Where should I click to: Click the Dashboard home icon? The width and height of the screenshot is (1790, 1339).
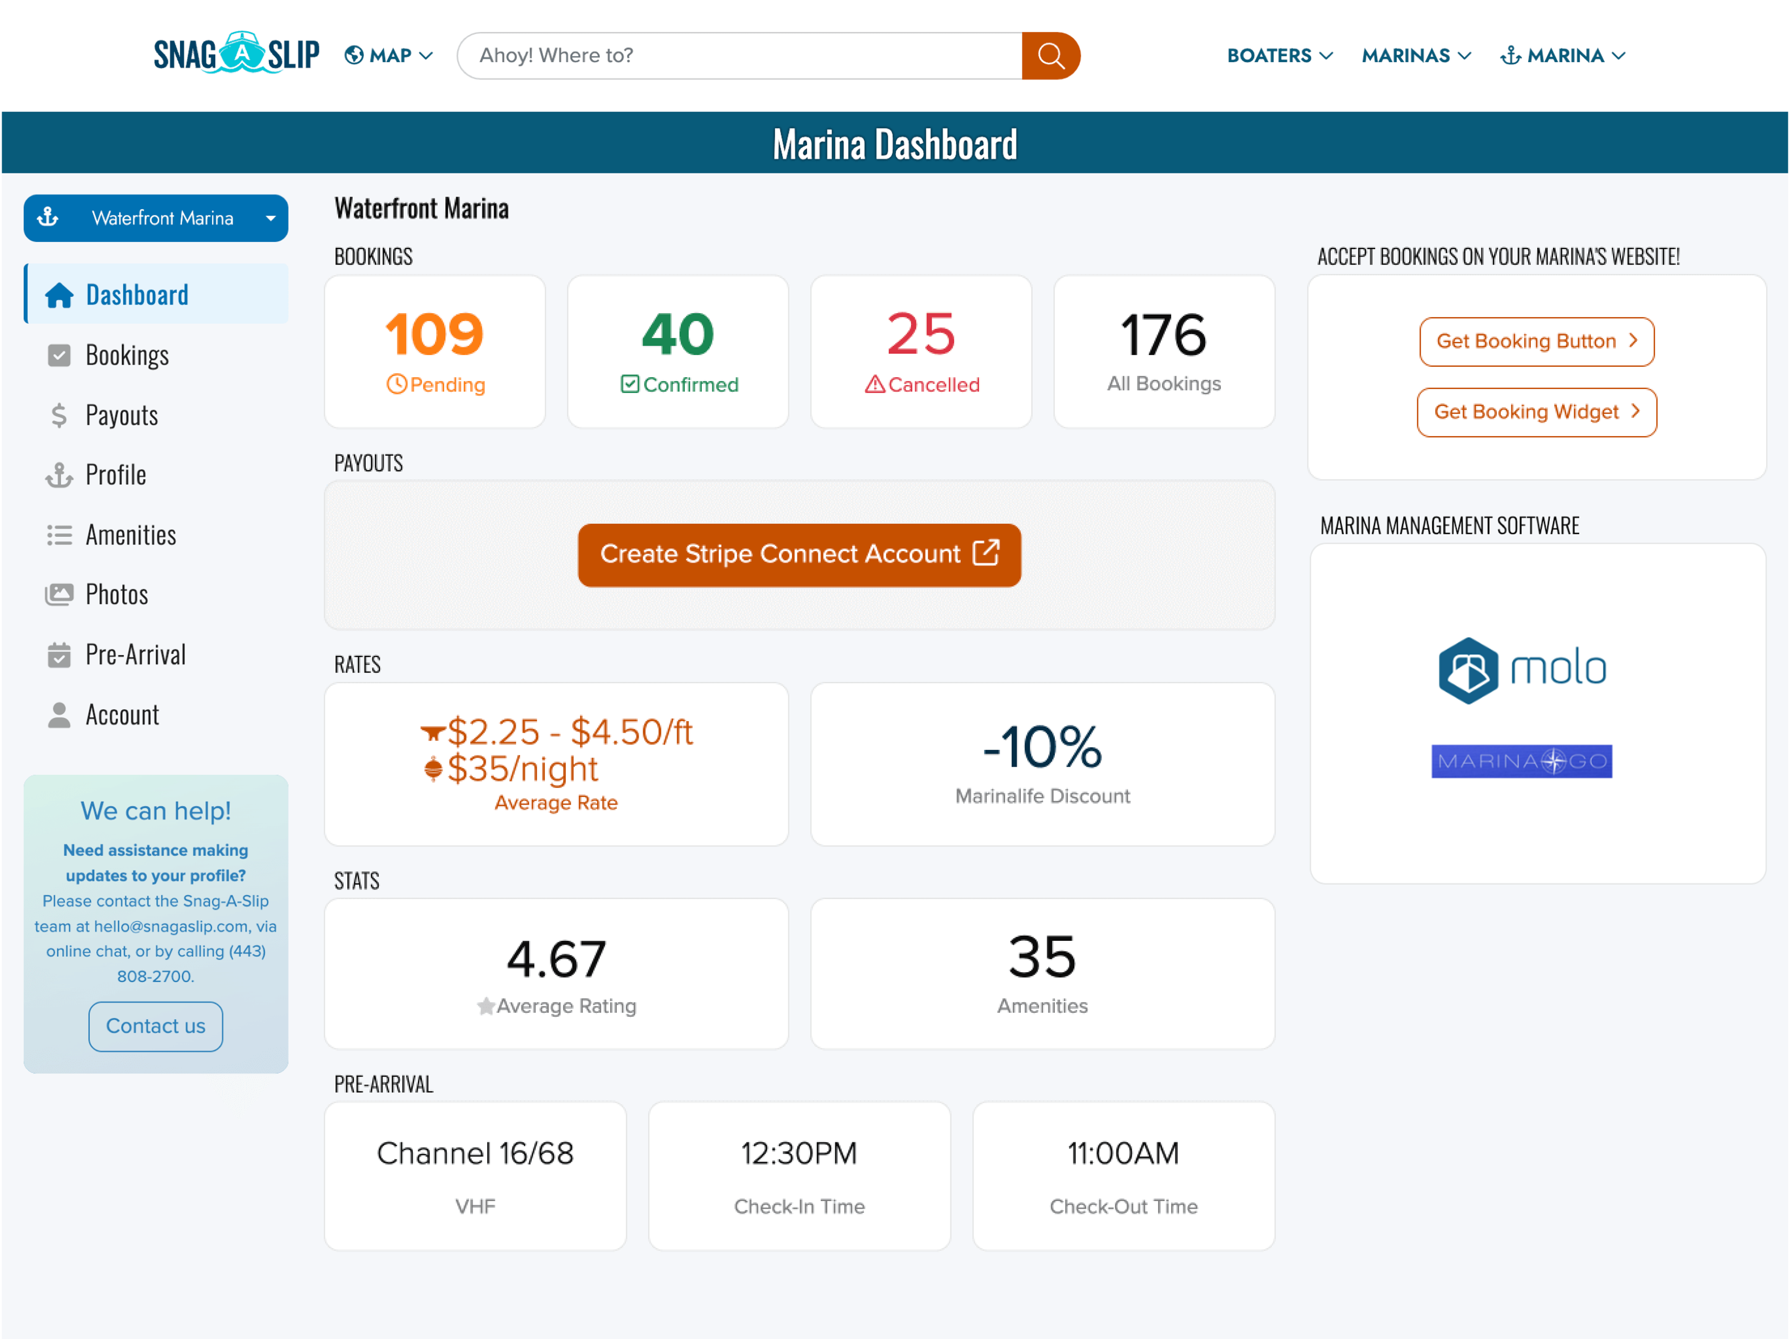59,295
